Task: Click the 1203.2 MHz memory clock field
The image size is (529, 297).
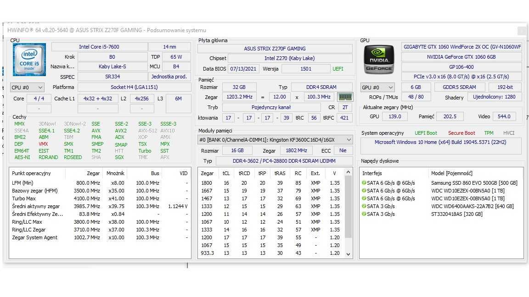Action: [240, 97]
